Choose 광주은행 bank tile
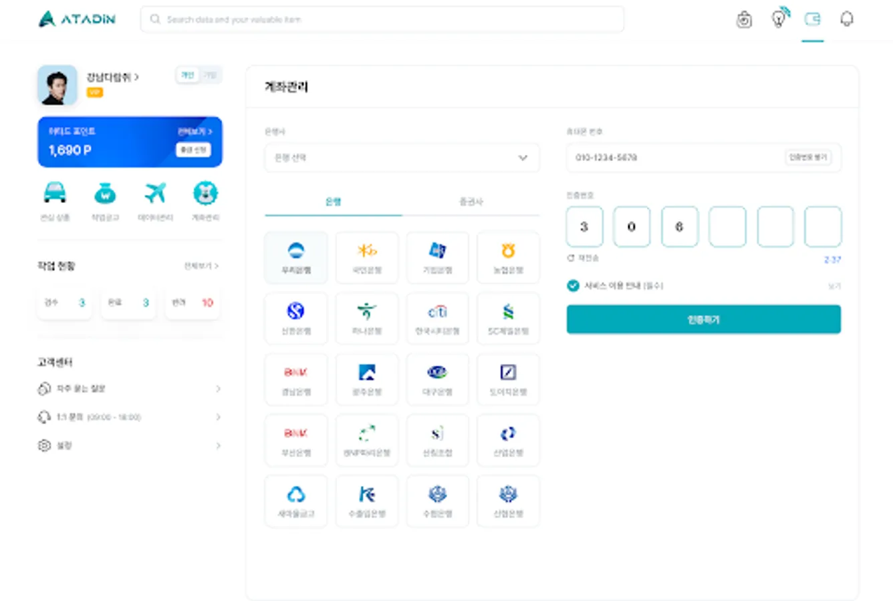The width and height of the screenshot is (893, 601). point(367,379)
